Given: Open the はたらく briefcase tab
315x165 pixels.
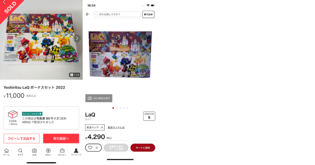Looking at the screenshot, I should 62,152.
